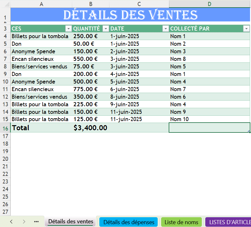Go to next sheet with right arrow
The height and width of the screenshot is (227, 251).
24,222
